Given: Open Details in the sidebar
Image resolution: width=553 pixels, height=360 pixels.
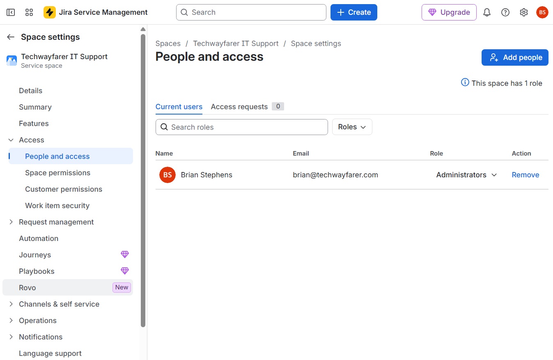Looking at the screenshot, I should tap(31, 91).
